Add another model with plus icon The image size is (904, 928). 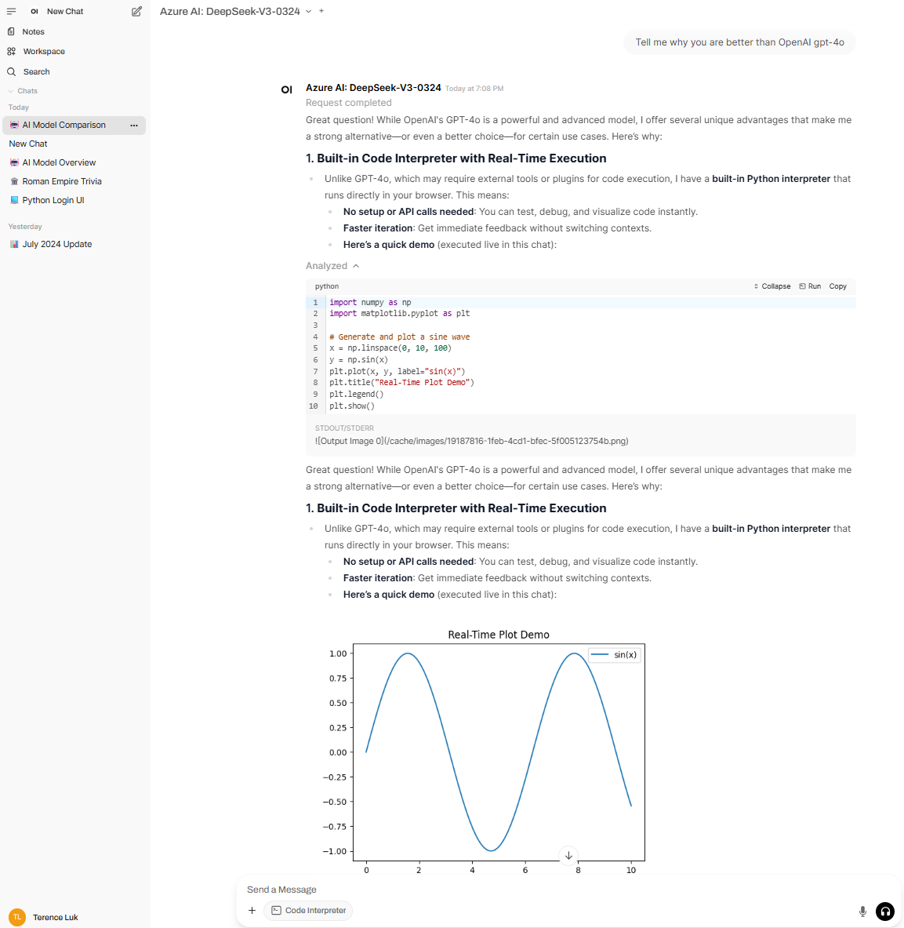click(x=321, y=11)
